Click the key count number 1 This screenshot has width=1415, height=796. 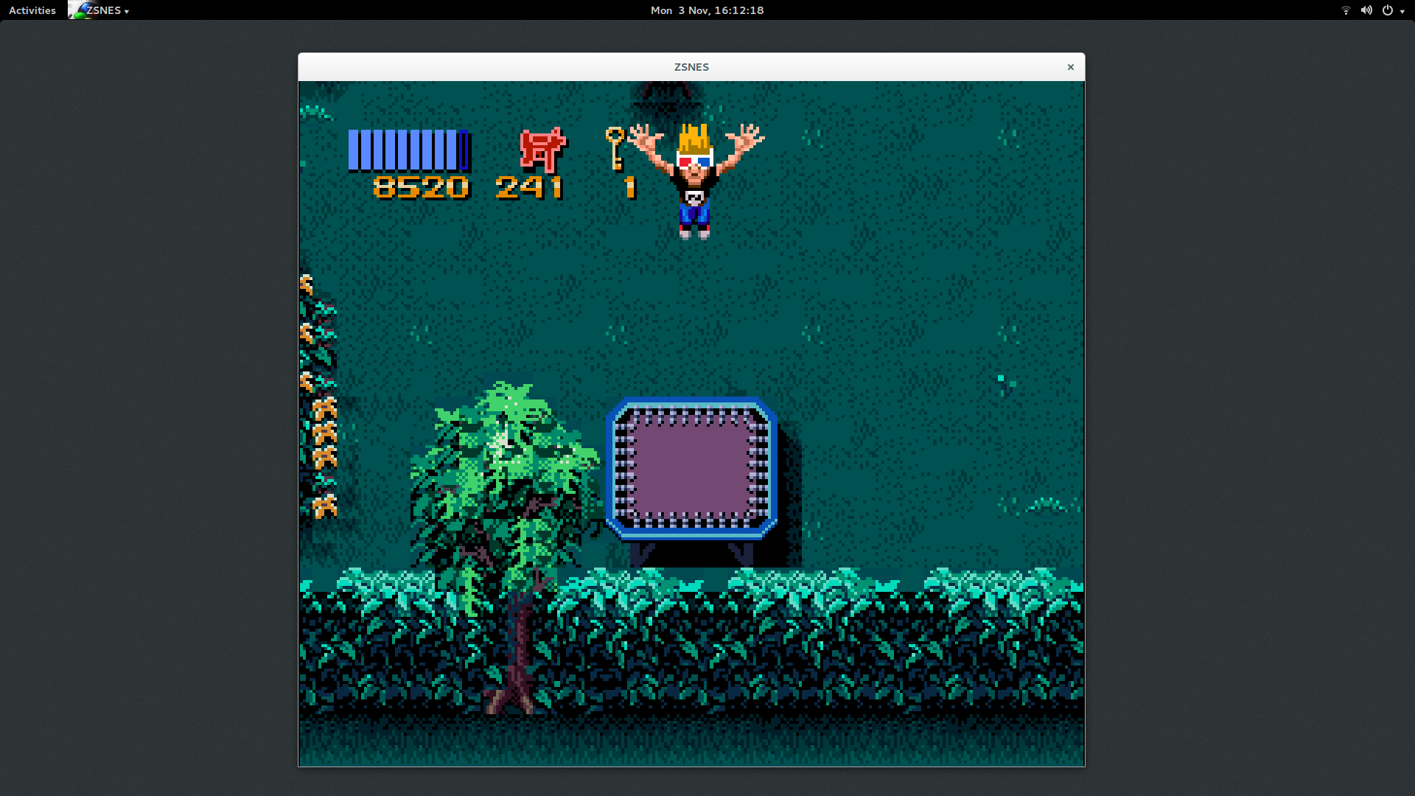tap(629, 187)
